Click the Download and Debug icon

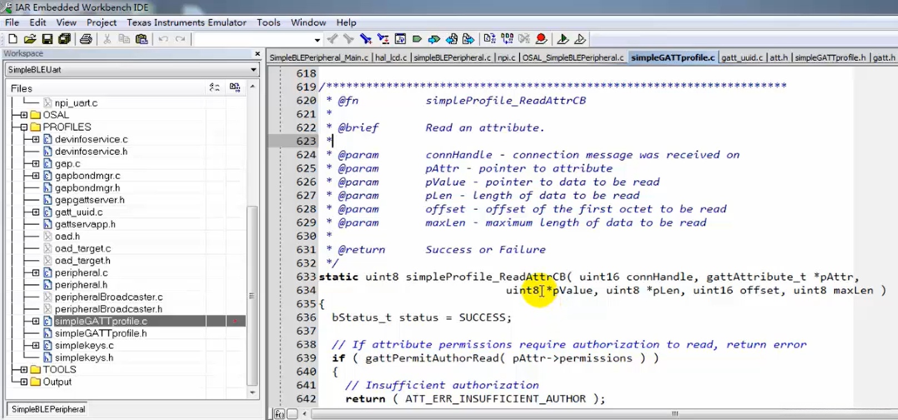pos(562,39)
